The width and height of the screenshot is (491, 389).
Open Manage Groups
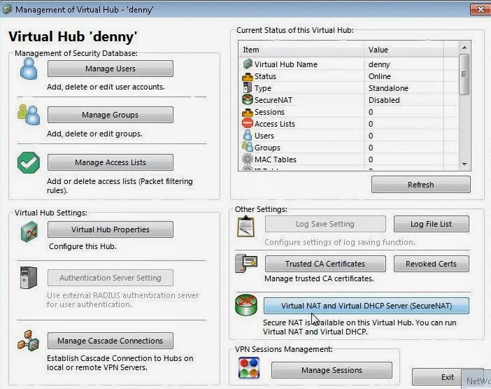(111, 115)
